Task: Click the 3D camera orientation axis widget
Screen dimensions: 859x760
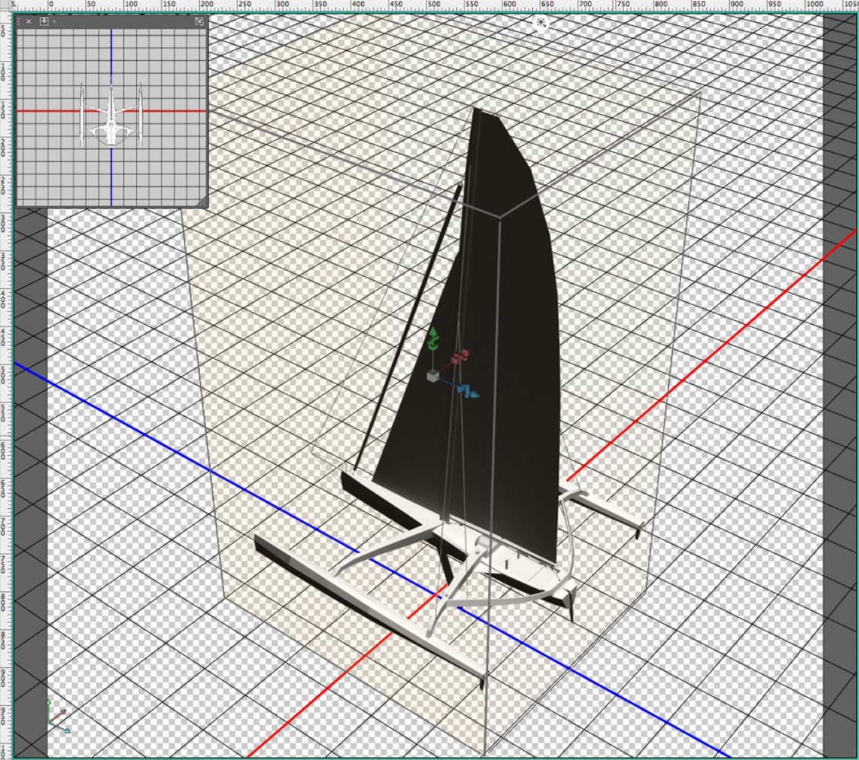Action: [58, 717]
